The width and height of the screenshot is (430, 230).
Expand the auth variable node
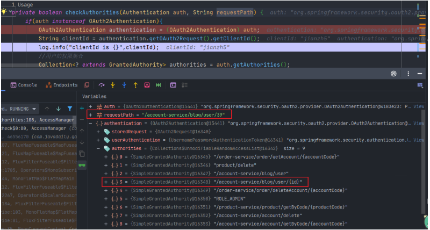[91, 106]
